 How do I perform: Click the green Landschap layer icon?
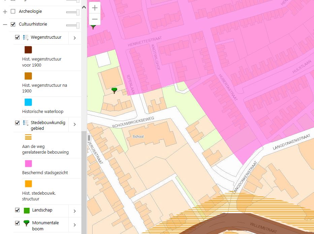tap(27, 210)
